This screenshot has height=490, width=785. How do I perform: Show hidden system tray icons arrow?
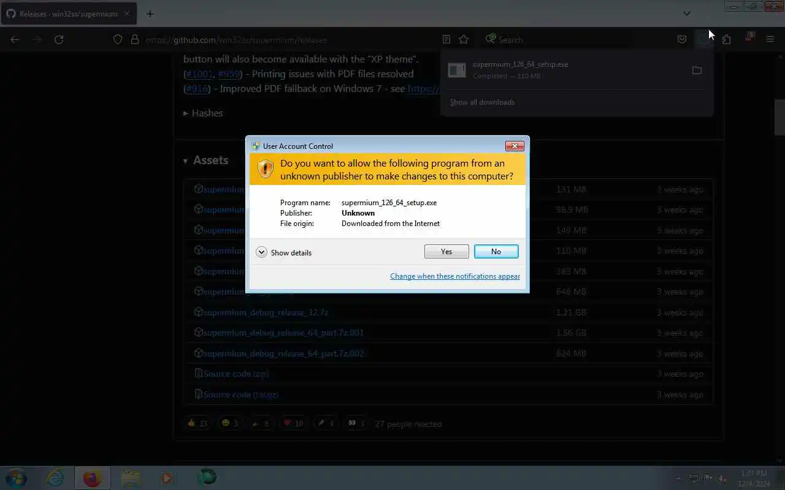click(678, 478)
